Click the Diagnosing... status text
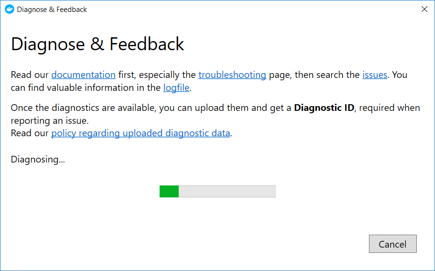Viewport: 435px width, 271px height. pos(38,159)
